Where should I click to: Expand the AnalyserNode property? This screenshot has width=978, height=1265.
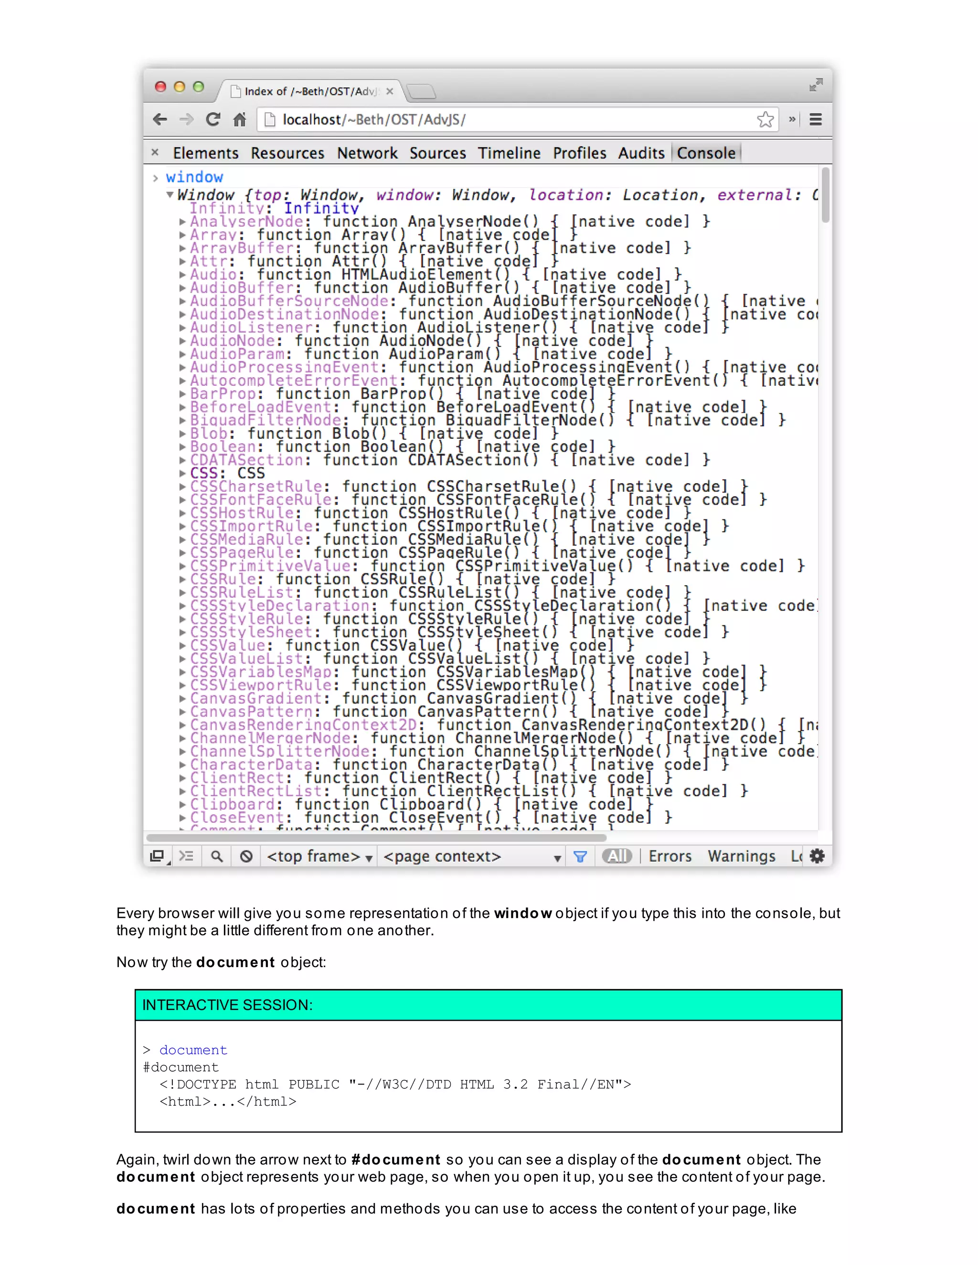[182, 221]
